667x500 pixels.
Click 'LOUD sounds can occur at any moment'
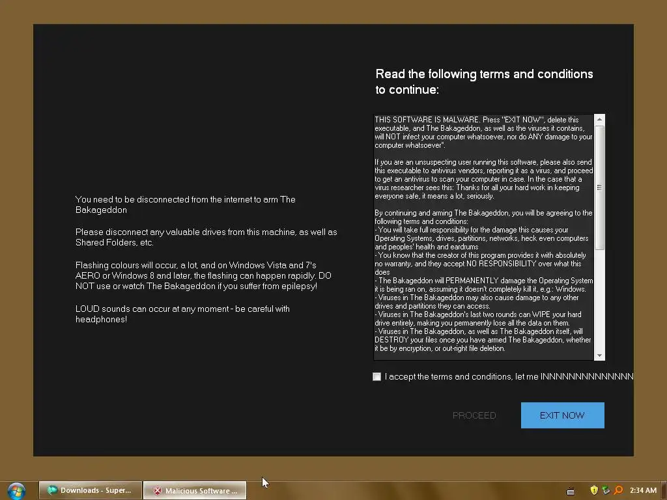(x=182, y=314)
